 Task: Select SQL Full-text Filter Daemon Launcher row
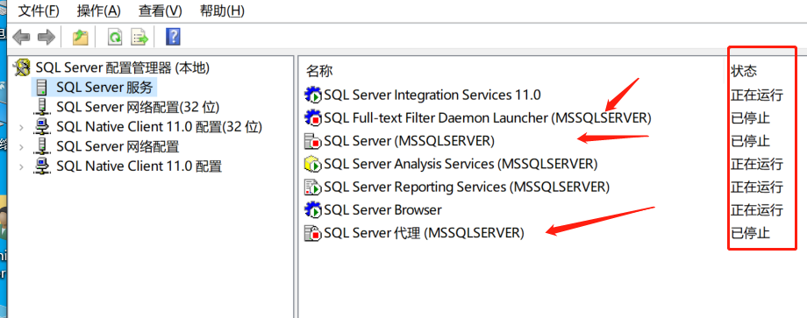488,117
